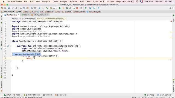Click the Save All toolbar icon

[5, 8]
